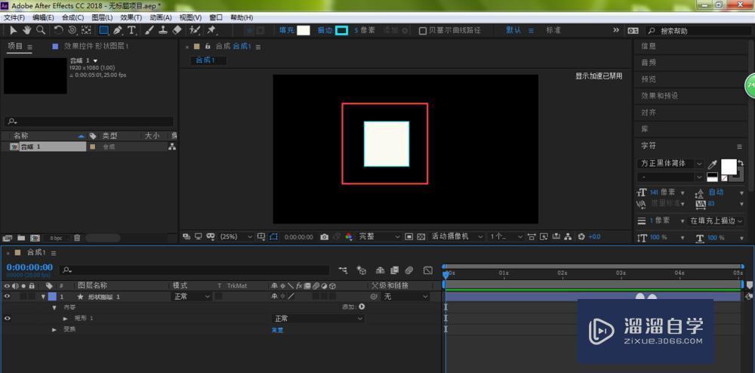The width and height of the screenshot is (755, 373).
Task: Take a snapshot with camera icon
Action: point(325,237)
